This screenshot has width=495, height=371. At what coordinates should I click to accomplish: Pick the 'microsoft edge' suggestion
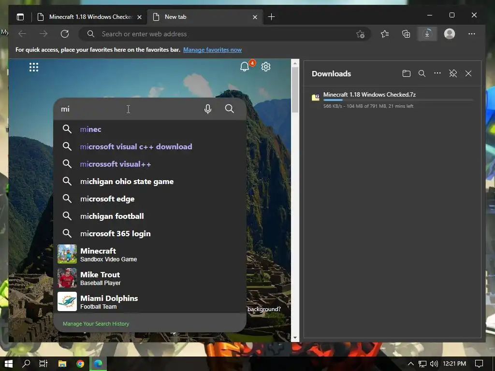[x=150, y=199]
